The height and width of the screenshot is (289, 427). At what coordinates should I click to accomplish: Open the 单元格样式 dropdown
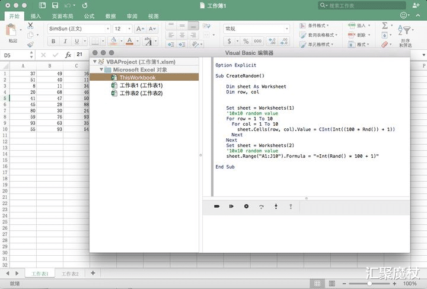(x=317, y=44)
